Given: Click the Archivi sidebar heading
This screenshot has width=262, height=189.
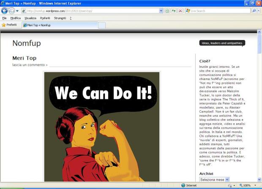Looking at the screenshot, I should point(206,174).
